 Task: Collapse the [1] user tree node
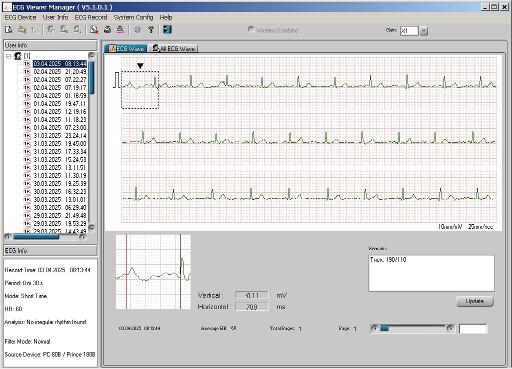click(8, 56)
